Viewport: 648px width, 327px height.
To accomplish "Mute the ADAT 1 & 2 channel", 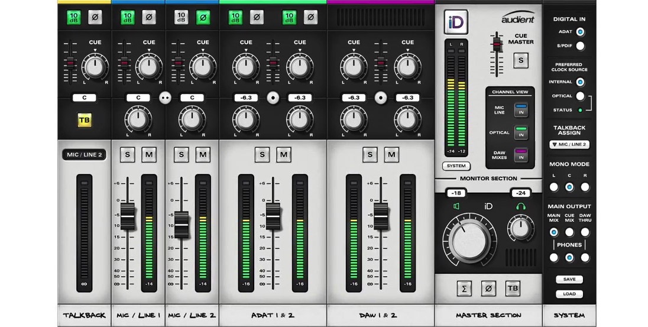I will pyautogui.click(x=284, y=154).
